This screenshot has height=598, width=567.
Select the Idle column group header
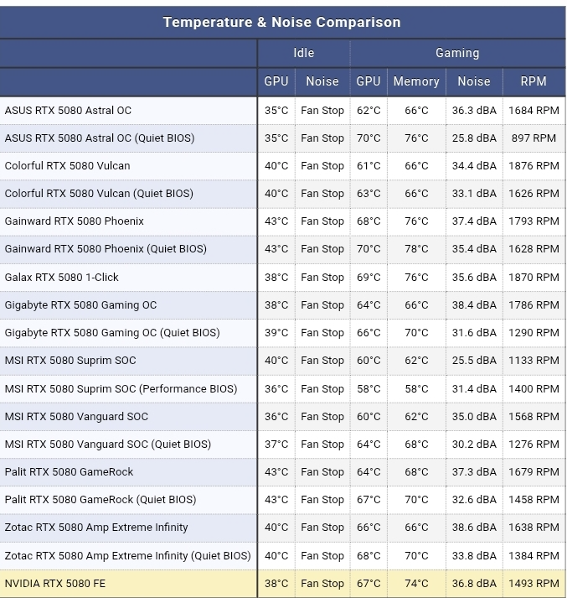click(x=303, y=53)
